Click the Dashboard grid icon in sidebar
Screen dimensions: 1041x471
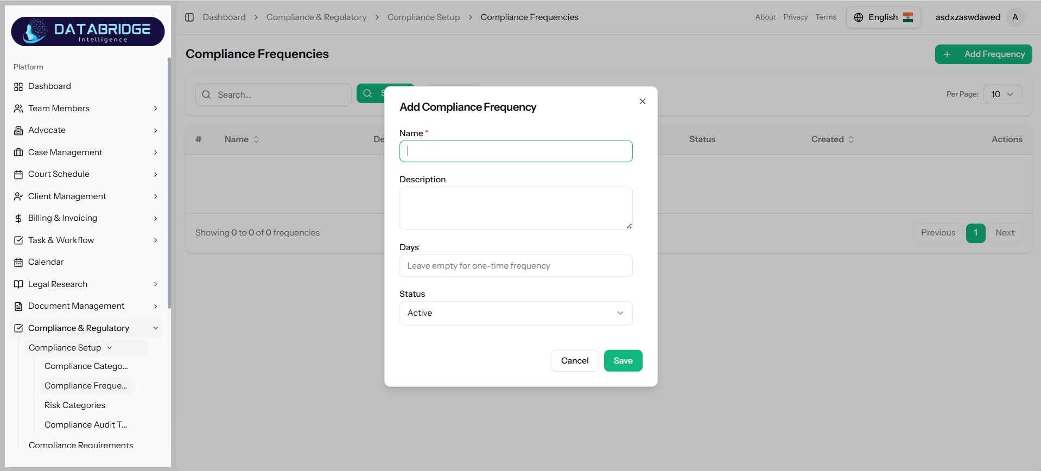tap(18, 87)
